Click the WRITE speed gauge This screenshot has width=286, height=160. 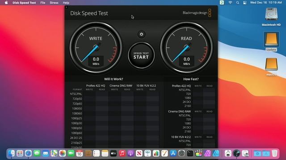(96, 48)
